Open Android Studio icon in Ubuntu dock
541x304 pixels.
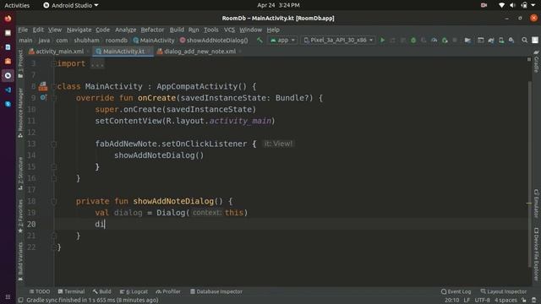(x=8, y=75)
